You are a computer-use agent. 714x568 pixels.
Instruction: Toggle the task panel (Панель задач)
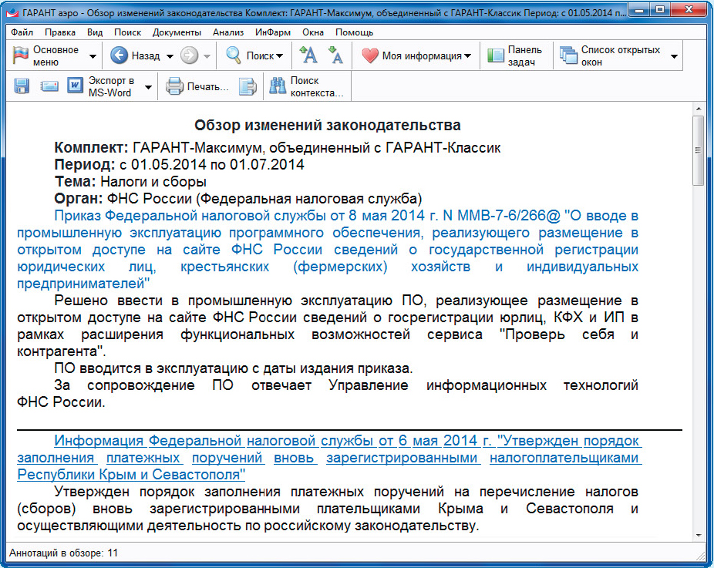[515, 55]
